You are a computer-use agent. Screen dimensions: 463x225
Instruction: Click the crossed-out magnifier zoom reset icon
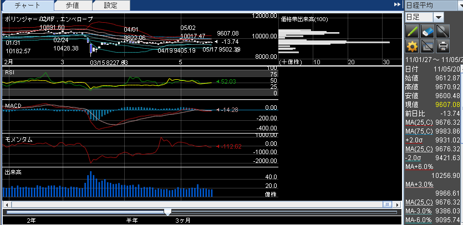[442, 31]
